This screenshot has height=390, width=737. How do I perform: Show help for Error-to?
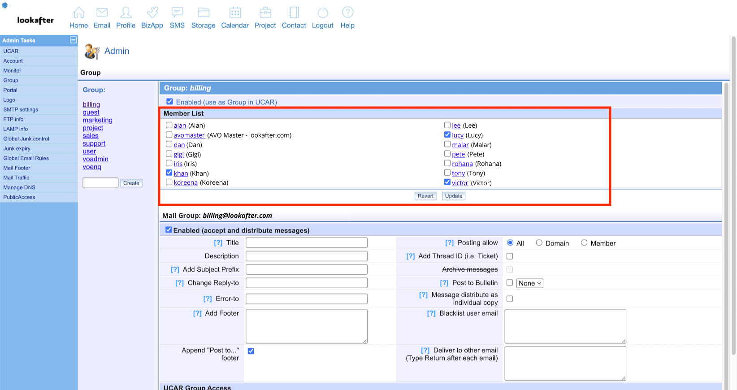click(207, 299)
